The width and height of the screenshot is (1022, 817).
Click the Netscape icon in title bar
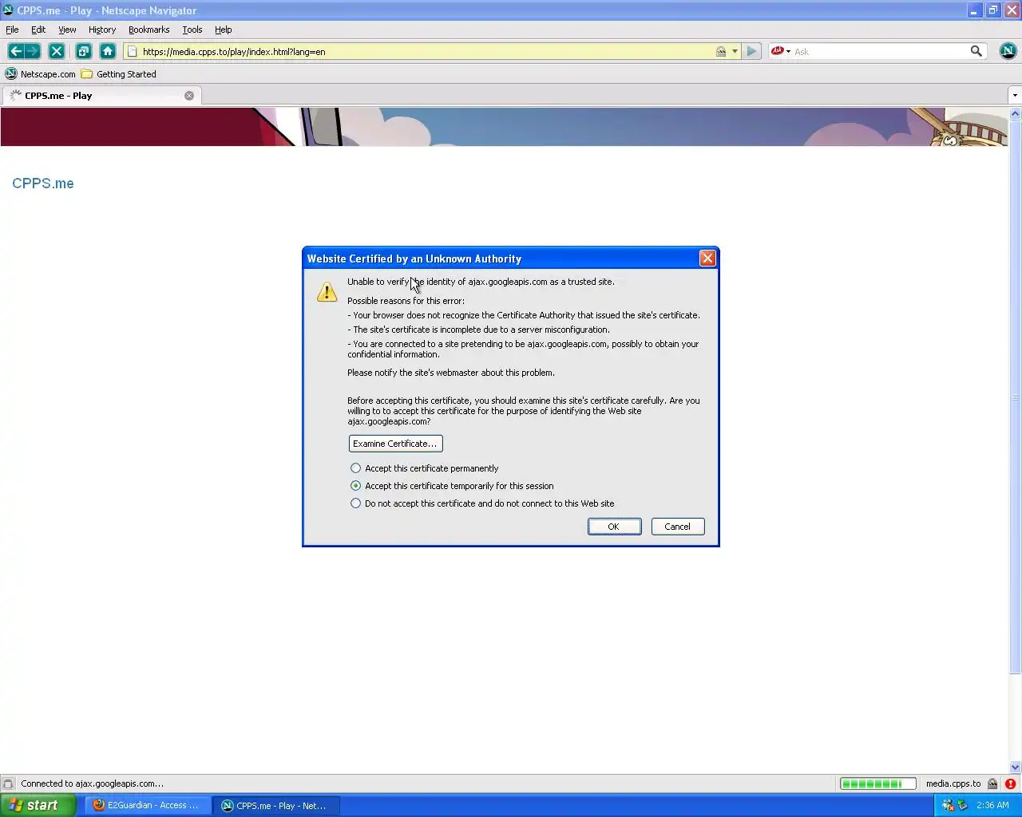tap(8, 10)
